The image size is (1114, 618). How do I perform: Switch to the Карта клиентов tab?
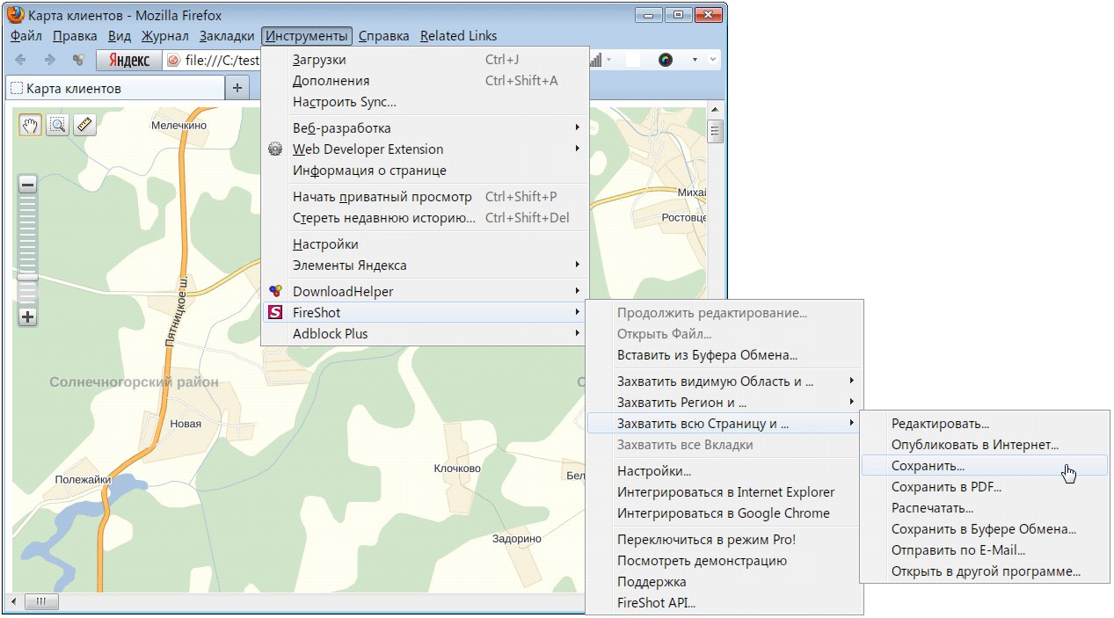point(114,88)
